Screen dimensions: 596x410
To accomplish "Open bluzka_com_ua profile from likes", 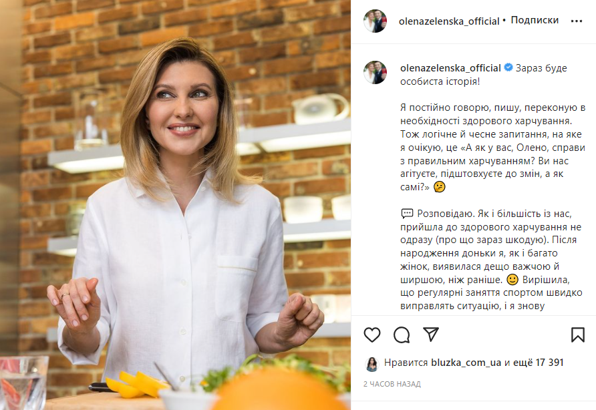I will (466, 363).
